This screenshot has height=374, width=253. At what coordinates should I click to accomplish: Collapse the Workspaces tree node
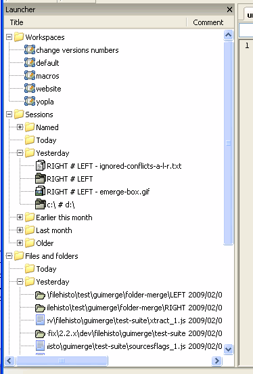pyautogui.click(x=9, y=37)
